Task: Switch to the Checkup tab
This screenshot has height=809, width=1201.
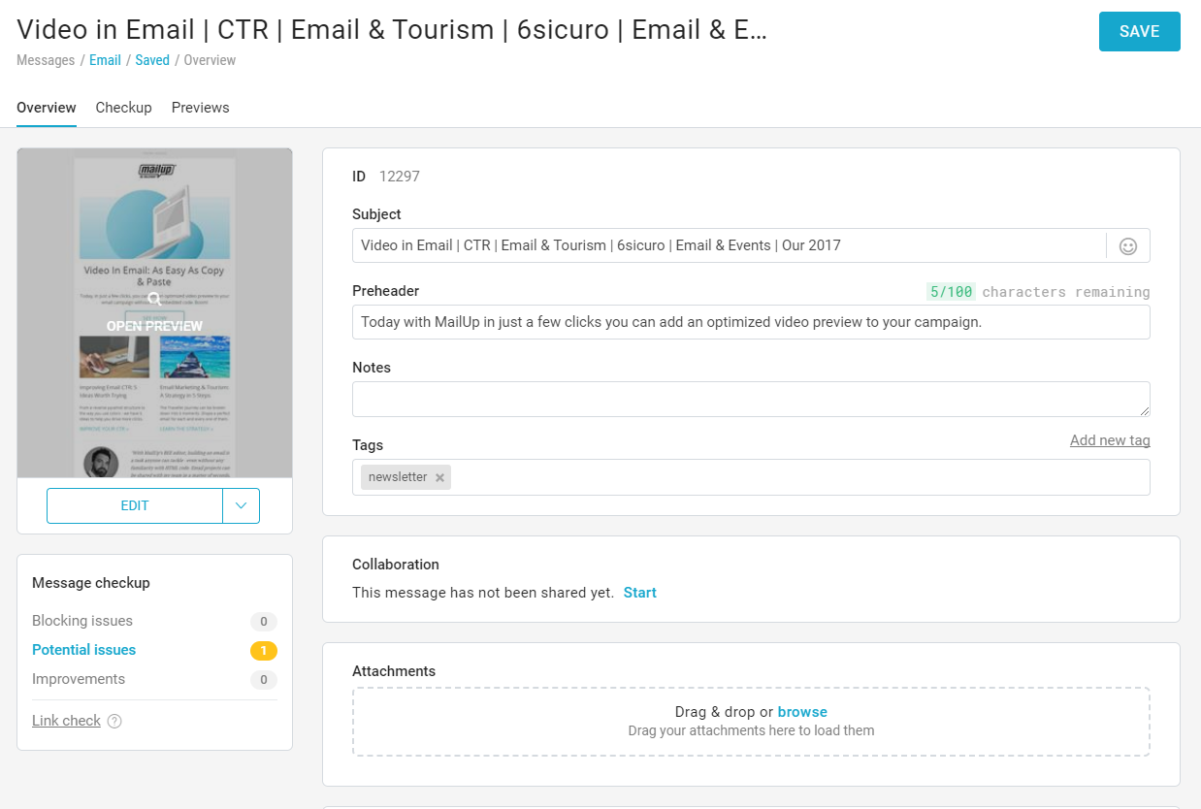Action: point(123,108)
